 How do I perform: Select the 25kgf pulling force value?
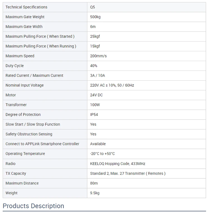point(95,36)
